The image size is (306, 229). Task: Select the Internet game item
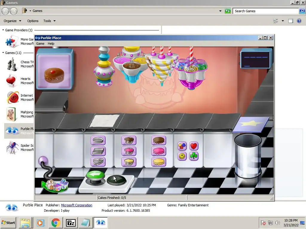(x=19, y=98)
